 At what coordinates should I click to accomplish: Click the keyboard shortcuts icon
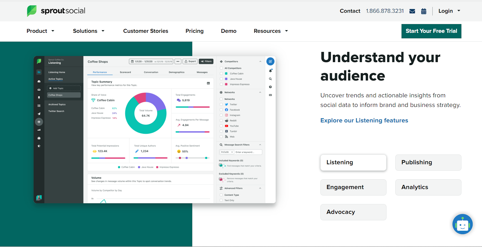click(270, 95)
